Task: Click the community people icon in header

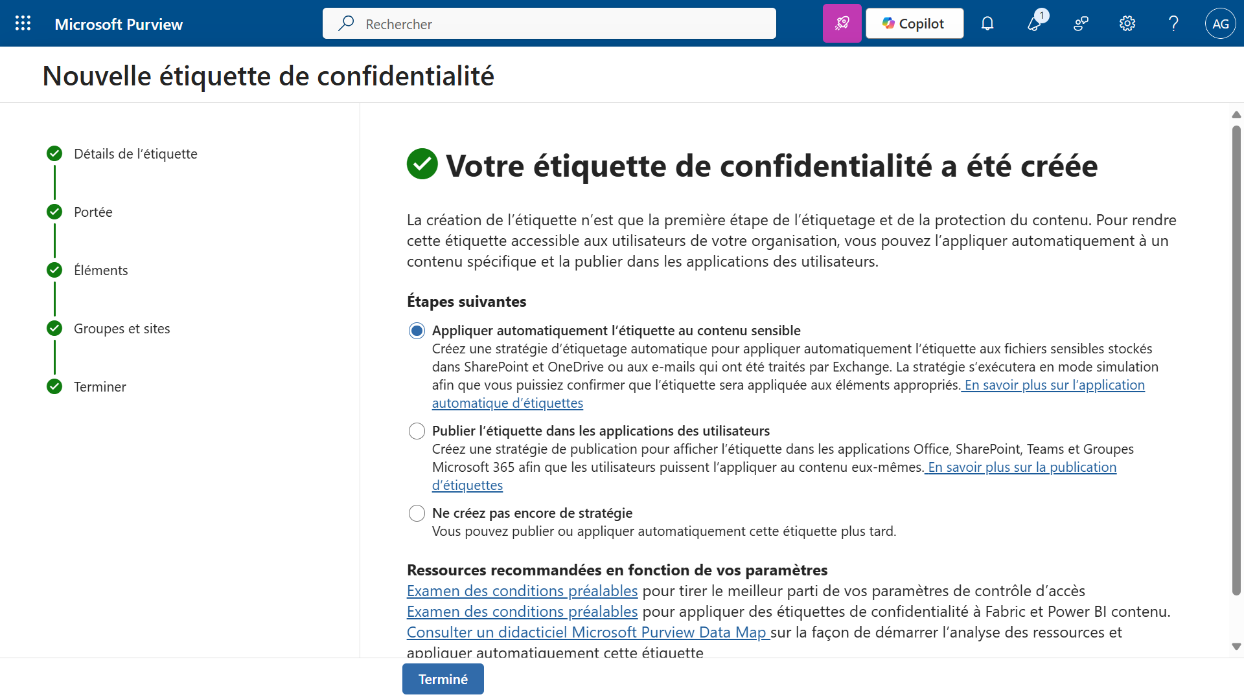Action: (x=1081, y=24)
